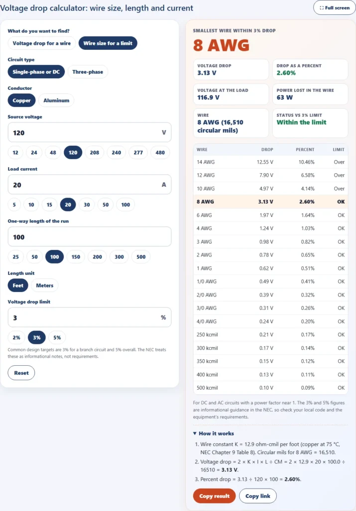
Task: Pick the 208 volt preset chip
Action: [94, 152]
